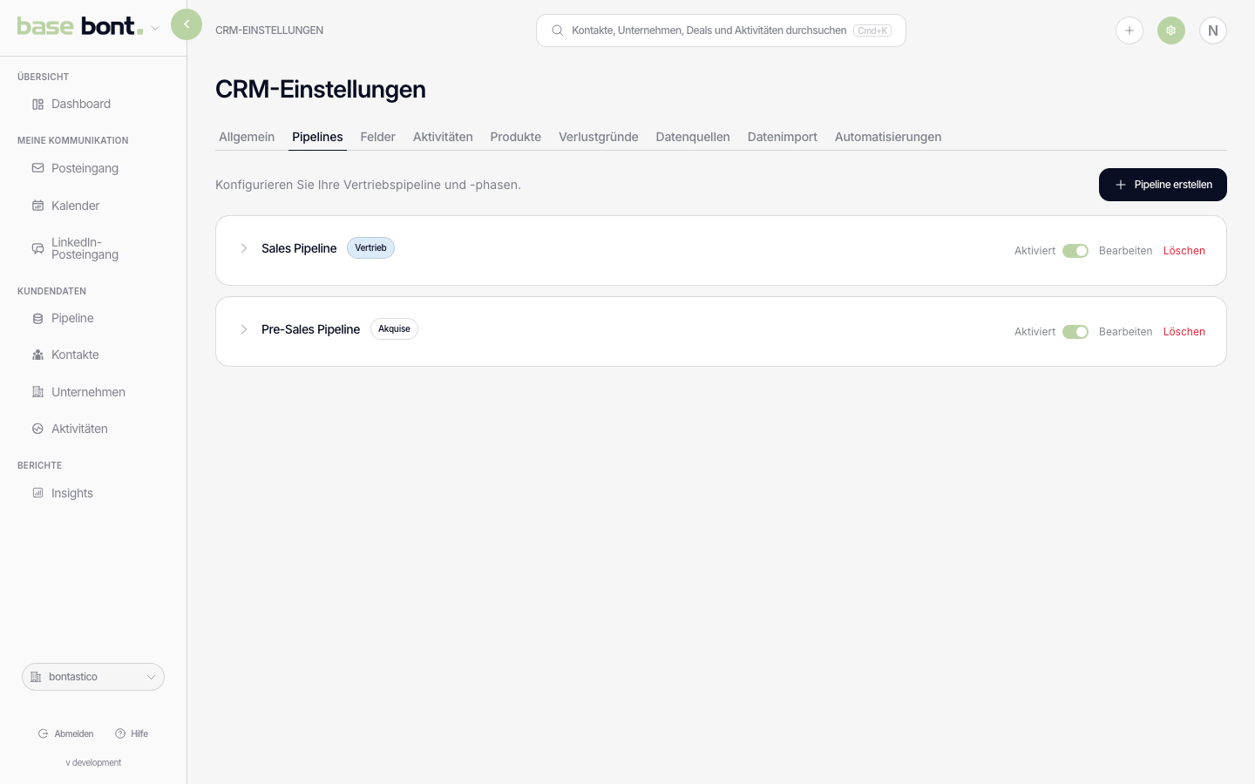1255x784 pixels.
Task: Open the Aktivitäten settings tab
Action: tap(443, 137)
